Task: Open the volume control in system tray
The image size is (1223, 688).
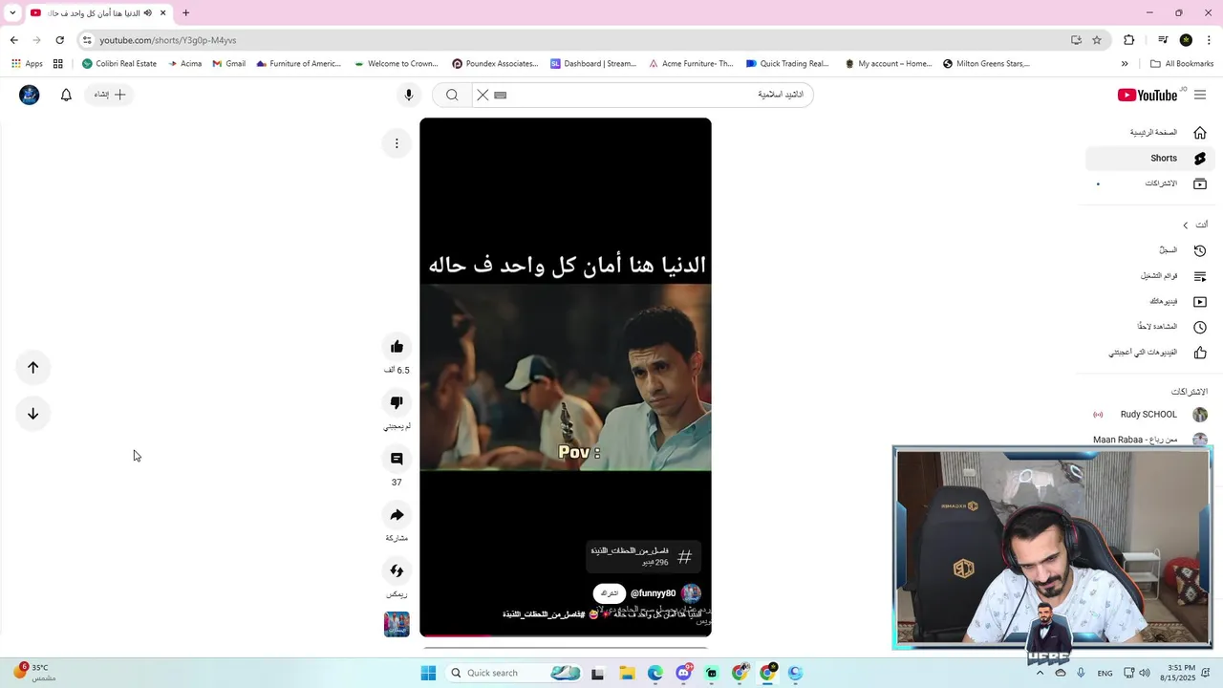Action: [1145, 673]
